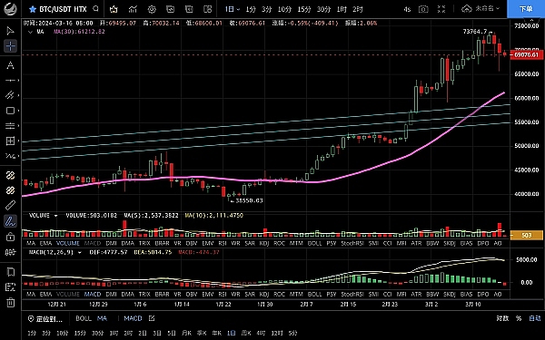The image size is (545, 340).
Task: Enter fullscreen mode via expand icon
Action: pos(441,9)
